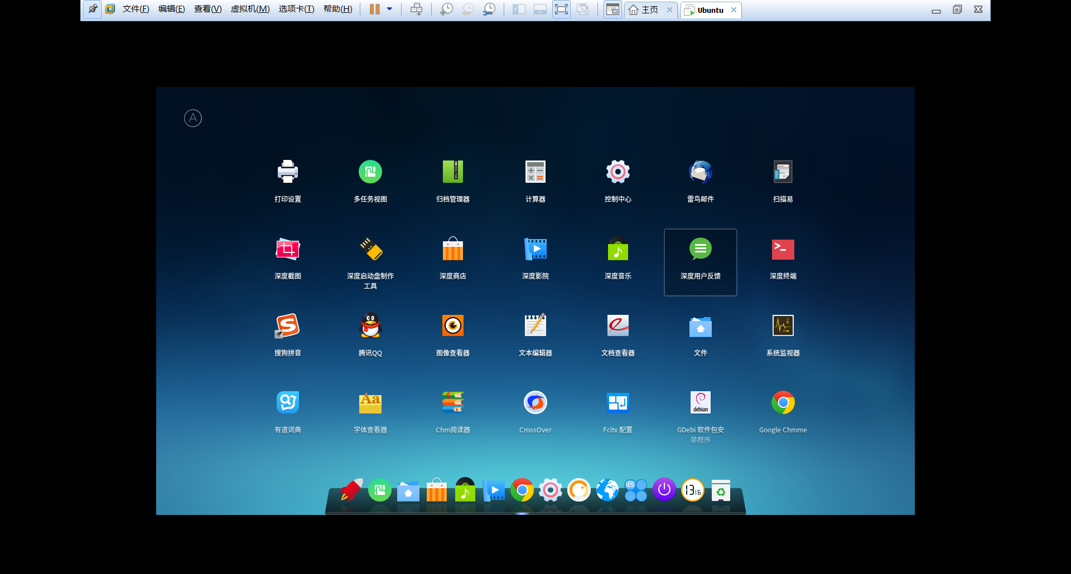Open keyboard plugin tray in the dock
Image resolution: width=1071 pixels, height=574 pixels.
point(636,490)
